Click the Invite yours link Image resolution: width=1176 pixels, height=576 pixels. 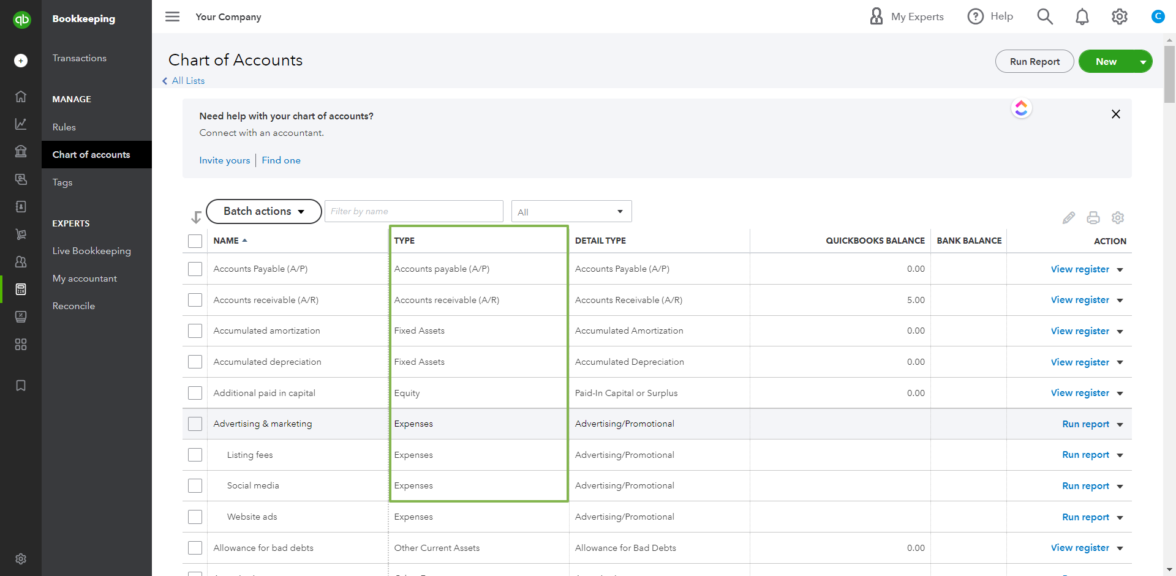224,160
